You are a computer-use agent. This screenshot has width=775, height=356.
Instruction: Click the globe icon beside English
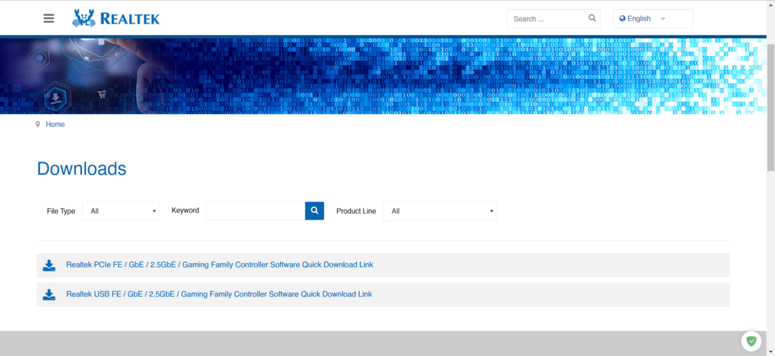pos(623,19)
